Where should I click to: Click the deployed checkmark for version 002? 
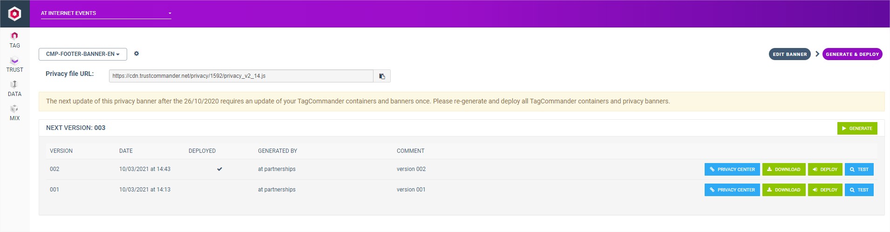click(219, 169)
